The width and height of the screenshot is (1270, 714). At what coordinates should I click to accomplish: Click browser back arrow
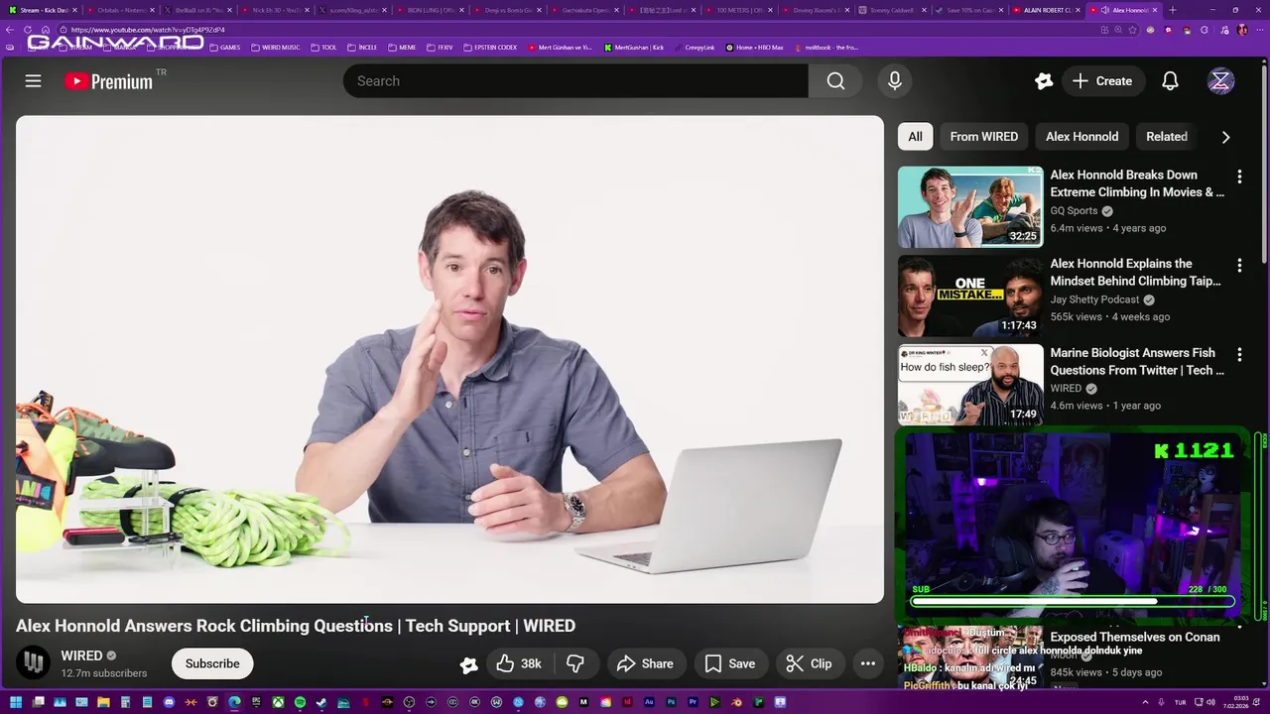coord(10,30)
